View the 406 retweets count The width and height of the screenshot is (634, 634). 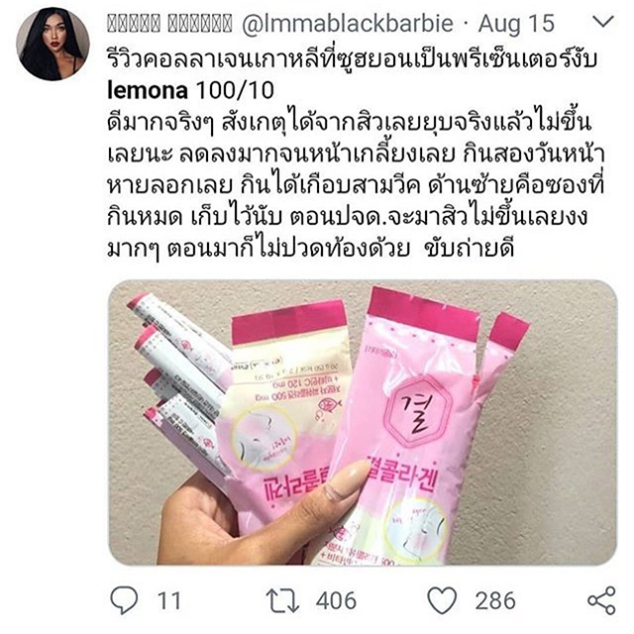click(x=337, y=601)
